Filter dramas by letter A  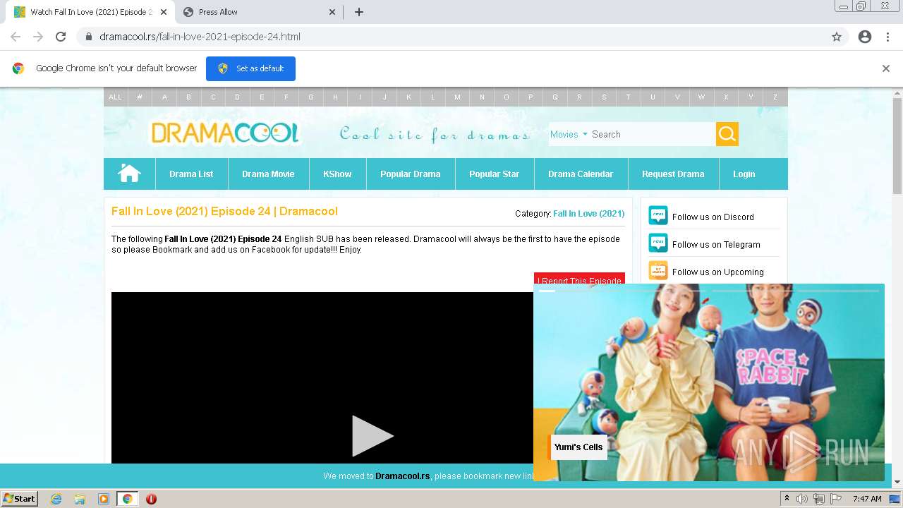tap(164, 97)
